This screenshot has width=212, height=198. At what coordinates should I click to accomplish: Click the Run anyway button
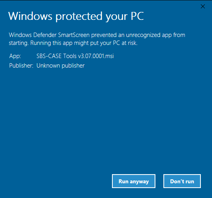pyautogui.click(x=133, y=181)
